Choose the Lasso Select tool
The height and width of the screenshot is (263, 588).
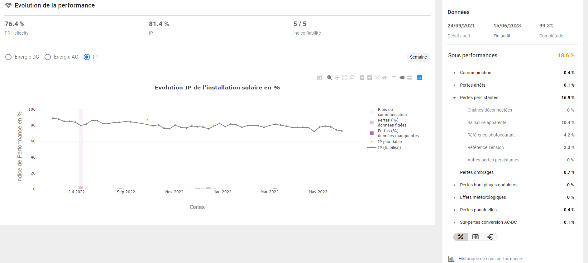[x=352, y=78]
